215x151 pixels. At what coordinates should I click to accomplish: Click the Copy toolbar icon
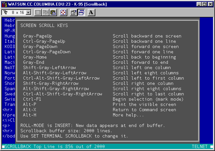46,13
